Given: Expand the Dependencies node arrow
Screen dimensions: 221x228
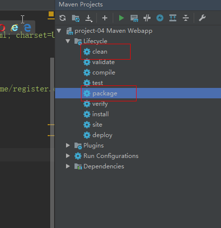Looking at the screenshot, I should pyautogui.click(x=68, y=166).
